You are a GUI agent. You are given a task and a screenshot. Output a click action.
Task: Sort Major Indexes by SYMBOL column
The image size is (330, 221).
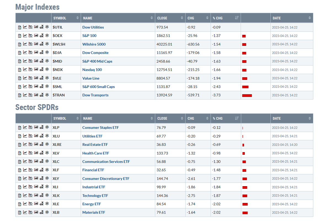coord(66,18)
